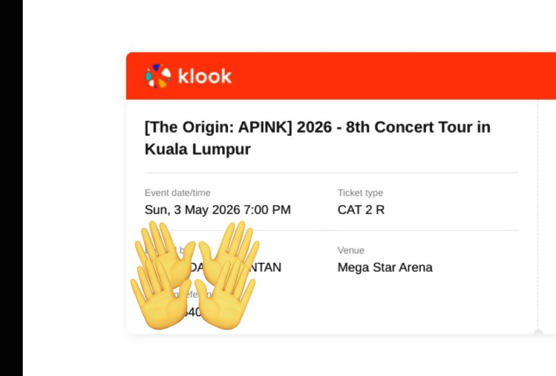This screenshot has height=376, width=556.
Task: Select the Sun, 3 May 2026 7:00 PM value
Action: pyautogui.click(x=217, y=210)
